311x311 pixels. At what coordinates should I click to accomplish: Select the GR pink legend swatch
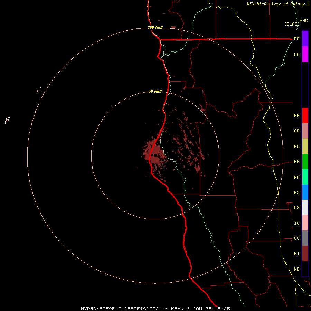point(305,131)
